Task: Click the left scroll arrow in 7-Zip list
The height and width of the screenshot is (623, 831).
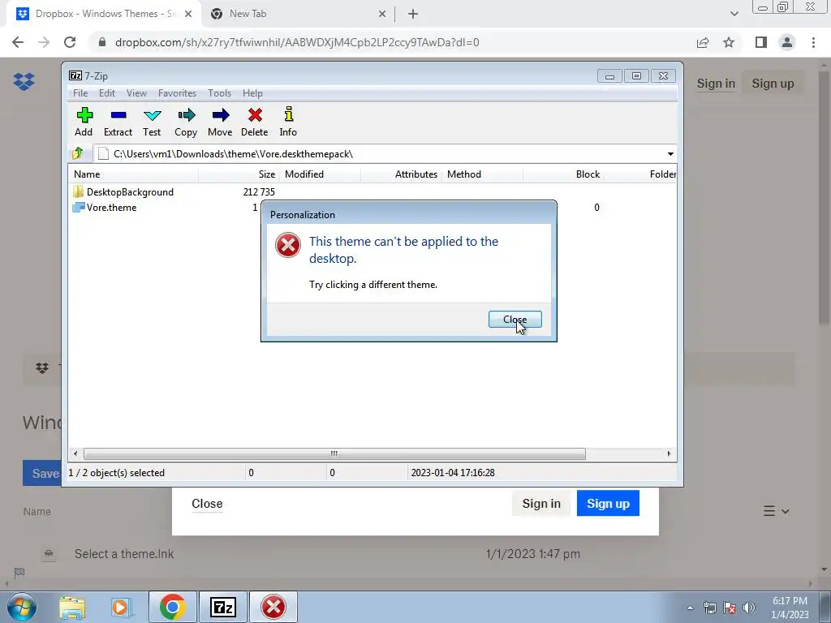Action: coord(75,453)
